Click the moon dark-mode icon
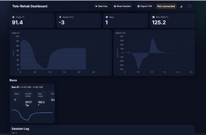206x135 pixels. [x=181, y=6]
